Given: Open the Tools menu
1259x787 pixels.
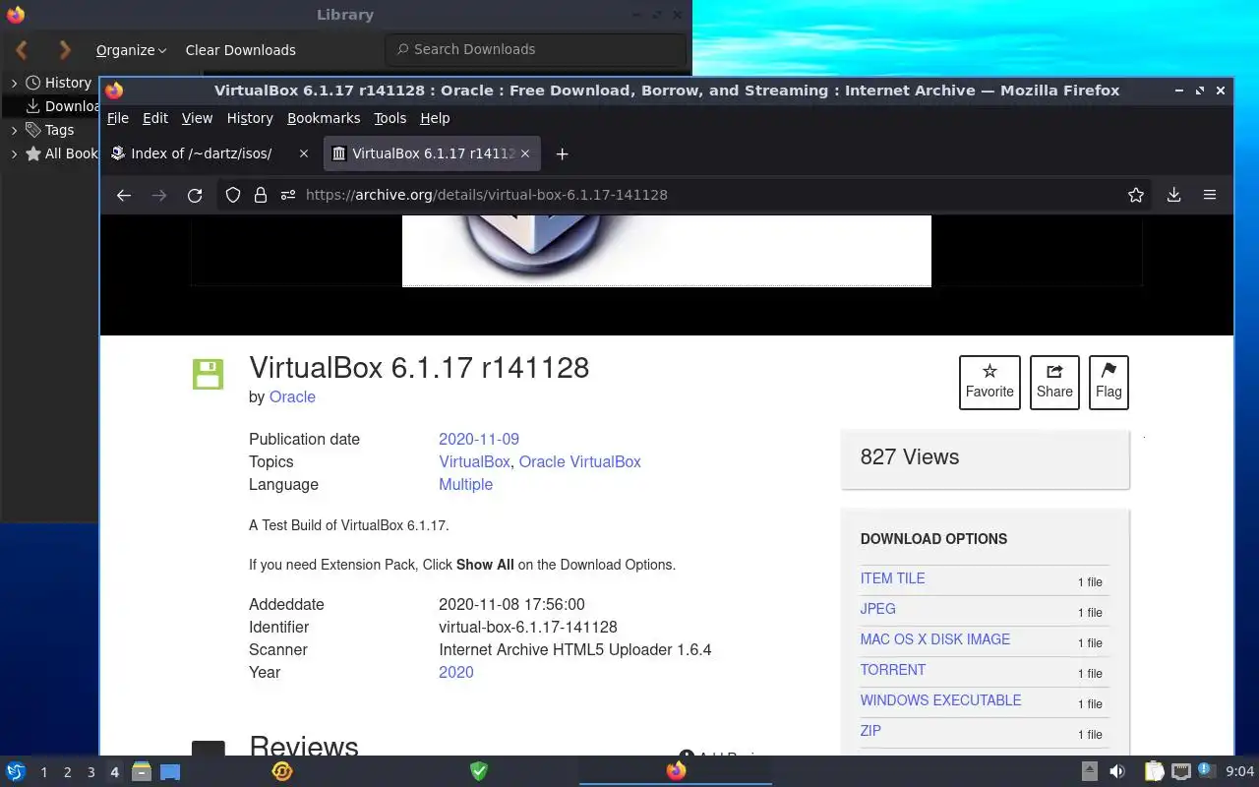Looking at the screenshot, I should pyautogui.click(x=390, y=118).
